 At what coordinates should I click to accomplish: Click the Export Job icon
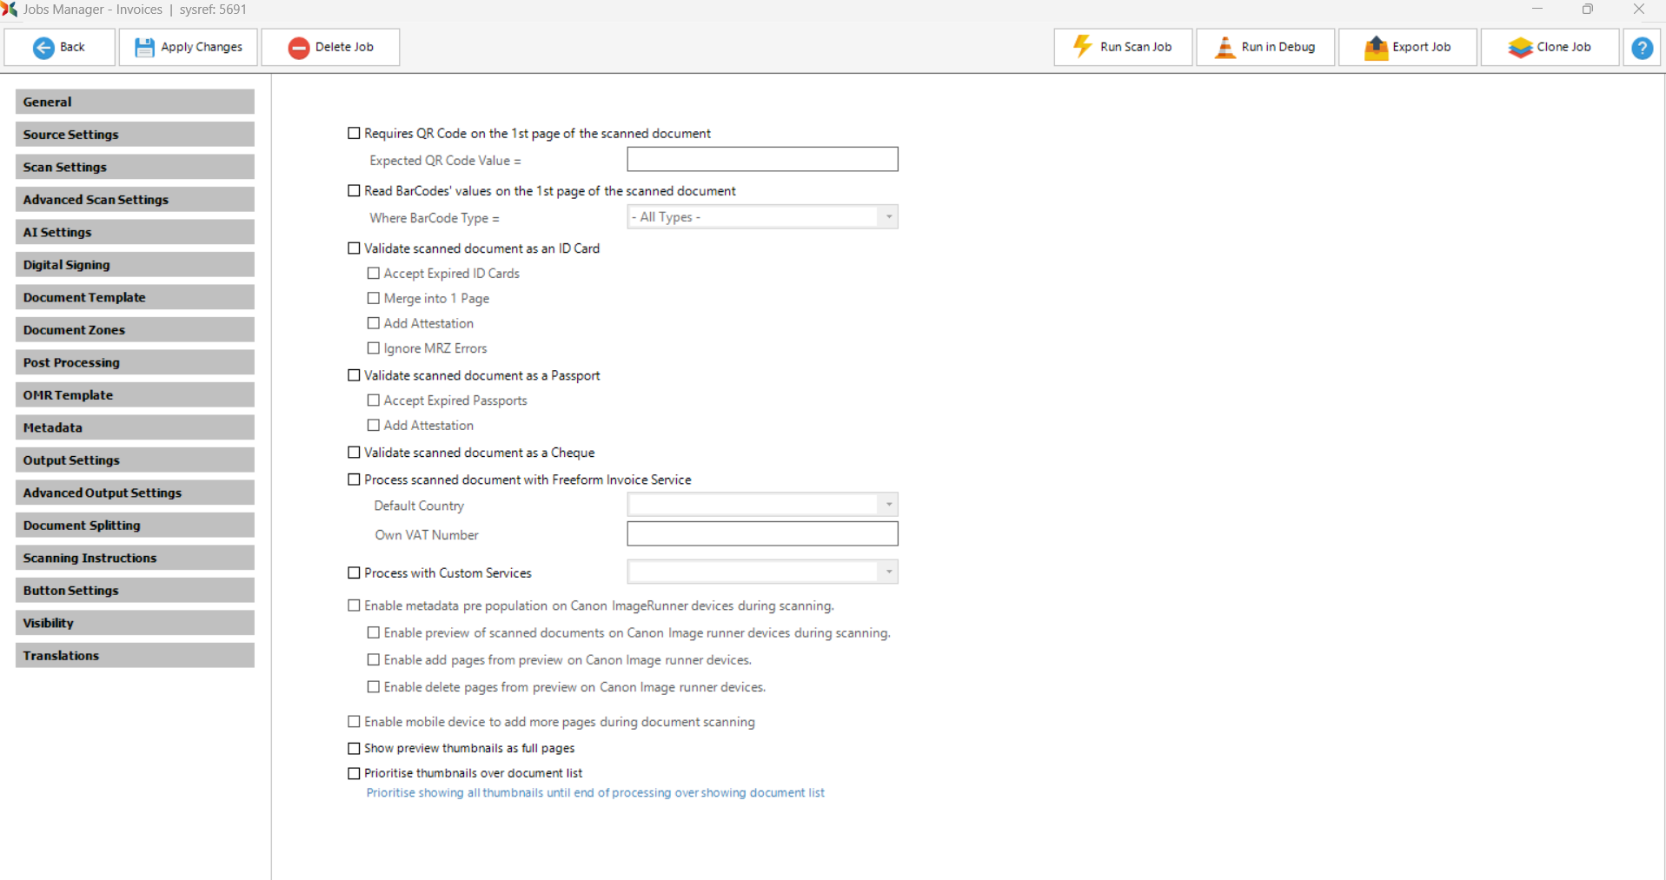pos(1377,47)
